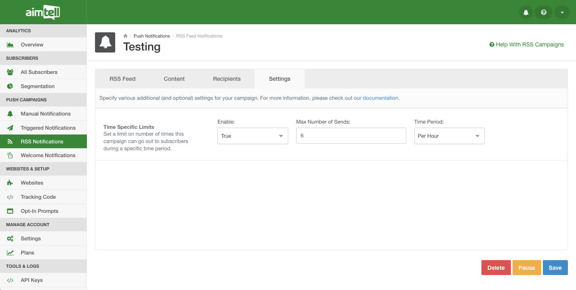Image resolution: width=576 pixels, height=290 pixels.
Task: Click the Testing page title
Action: pos(142,47)
